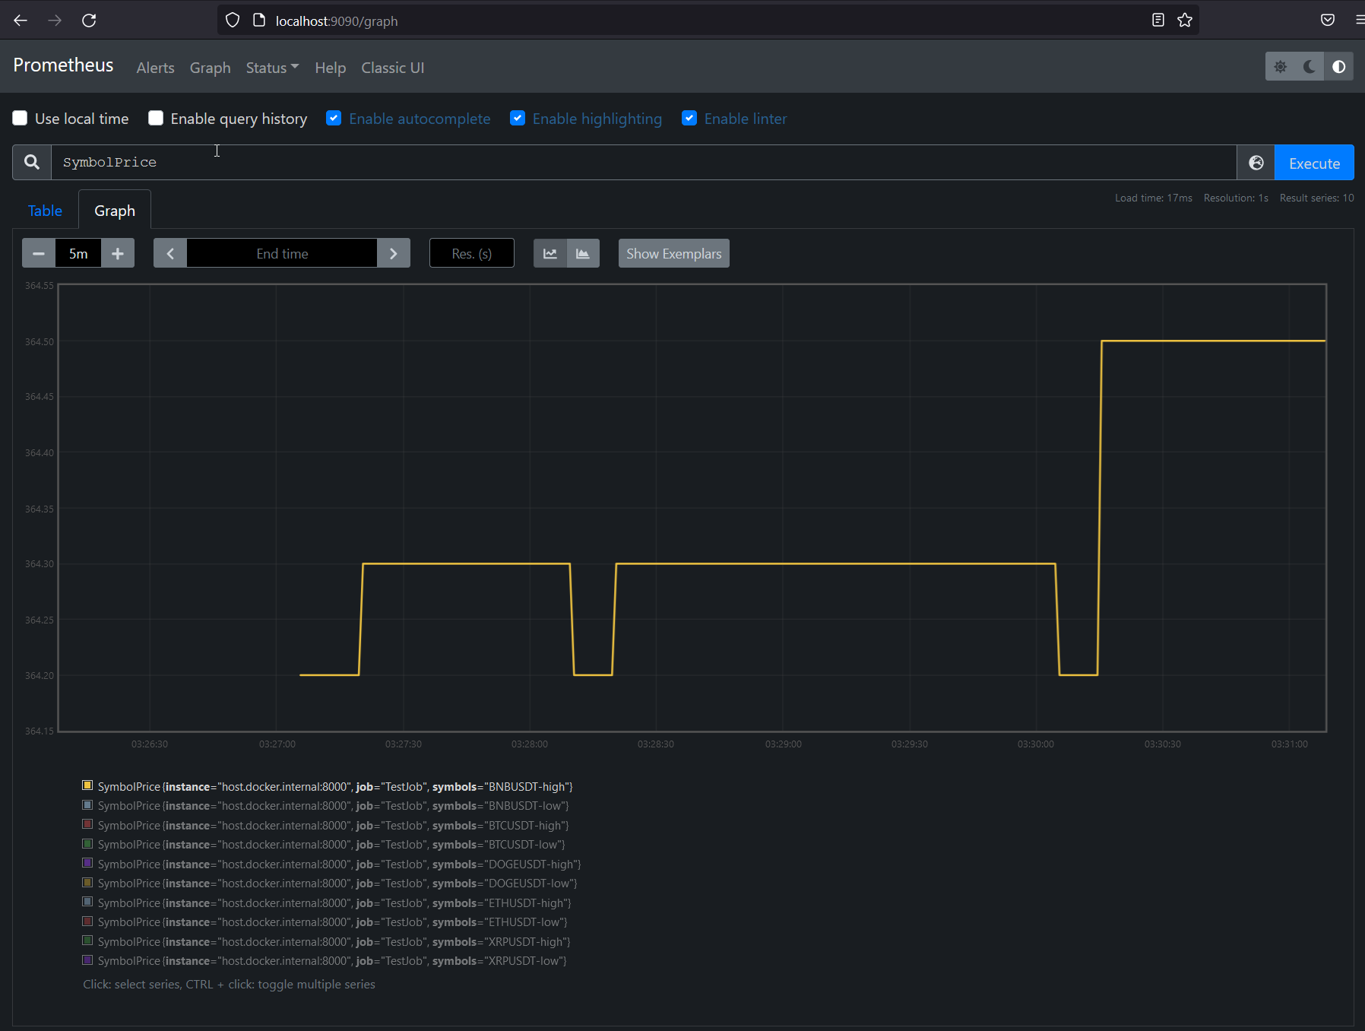Select BNBUSDT-low series color swatch
The height and width of the screenshot is (1031, 1365).
[87, 805]
